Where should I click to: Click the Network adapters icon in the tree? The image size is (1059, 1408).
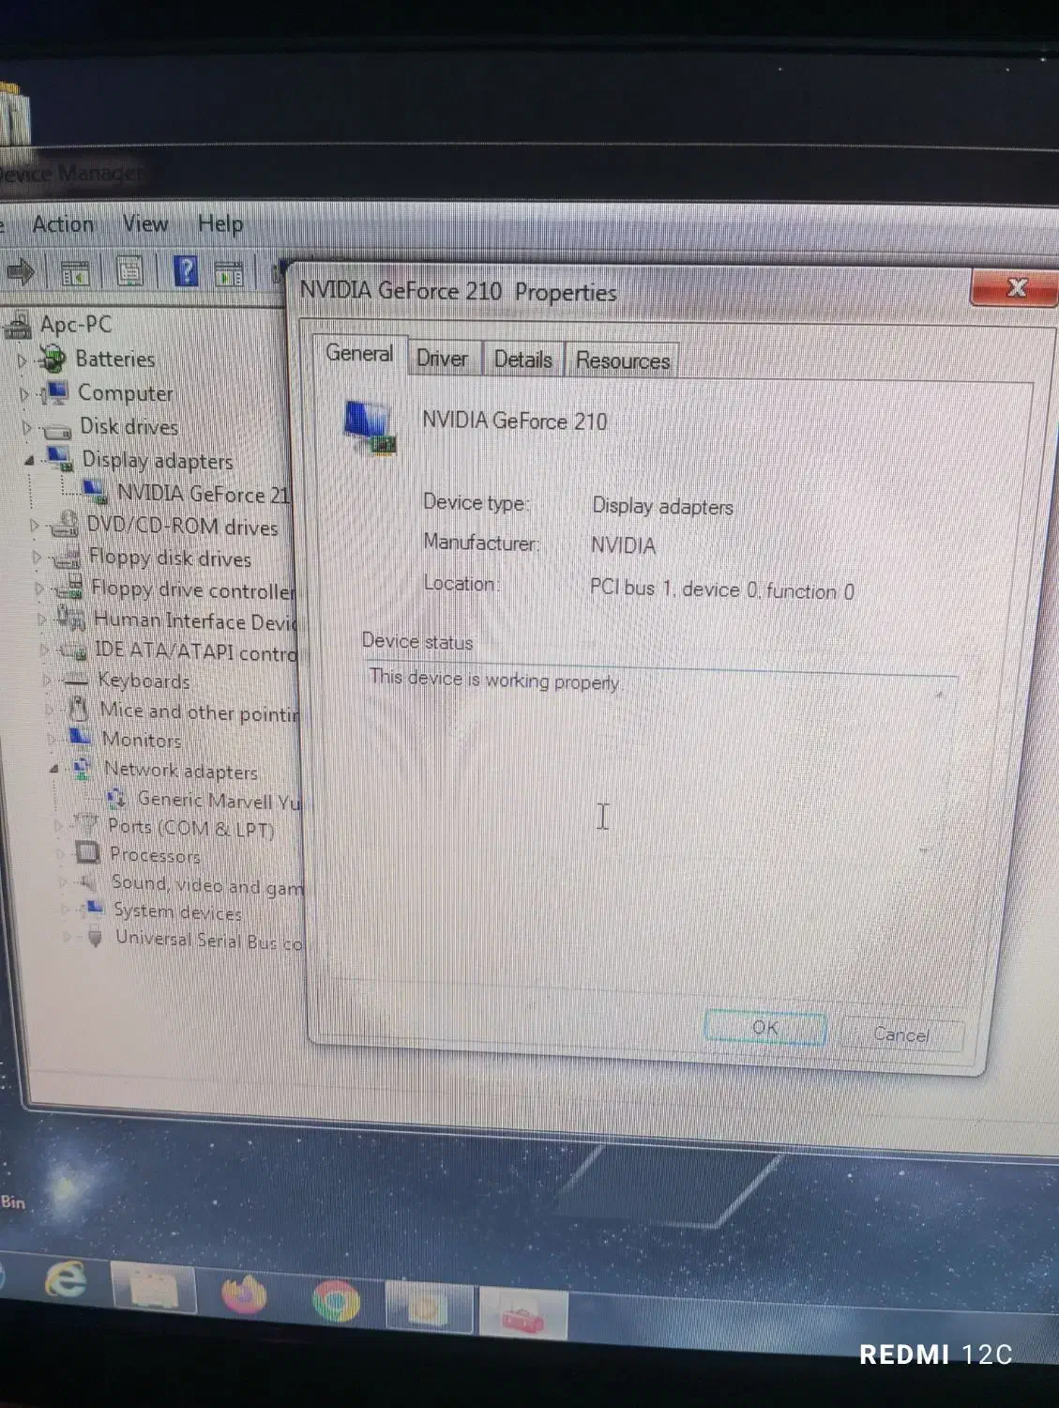tap(83, 768)
